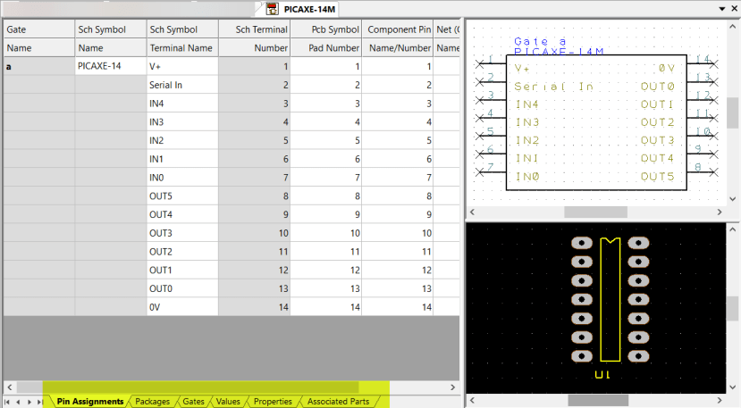The height and width of the screenshot is (408, 741).
Task: Select the IN4 terminal cell
Action: tap(182, 104)
